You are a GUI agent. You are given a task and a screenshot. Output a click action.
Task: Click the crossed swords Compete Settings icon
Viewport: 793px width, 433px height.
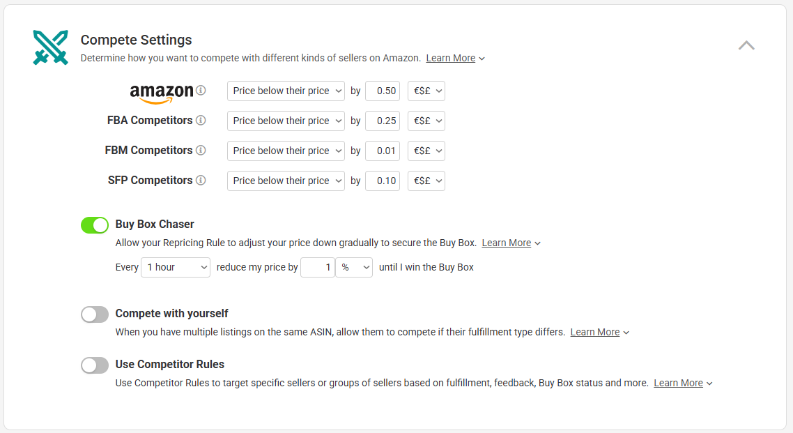tap(51, 47)
